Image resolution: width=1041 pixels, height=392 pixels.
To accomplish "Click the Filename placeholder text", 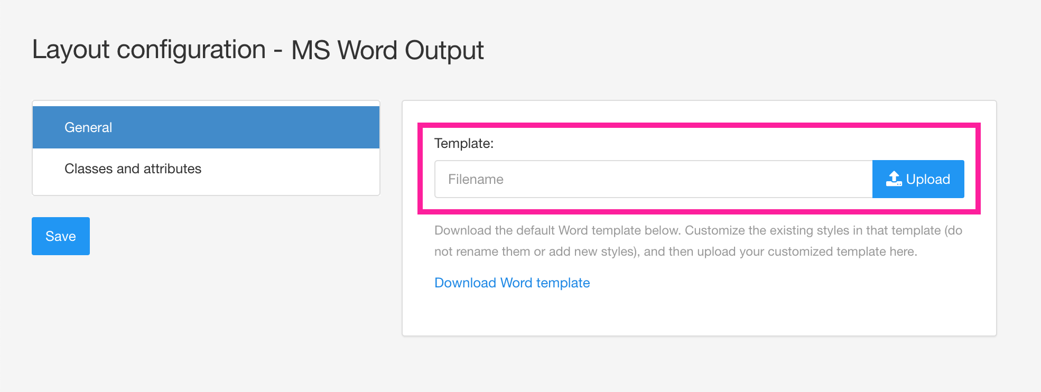I will (476, 179).
